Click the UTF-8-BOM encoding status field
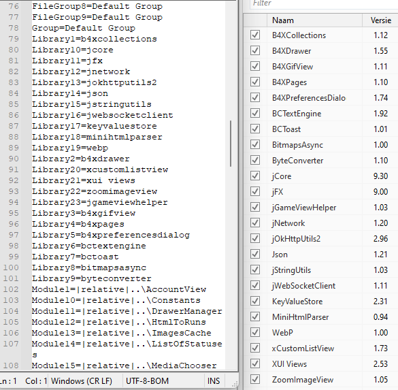This screenshot has height=390, width=398. [x=147, y=381]
